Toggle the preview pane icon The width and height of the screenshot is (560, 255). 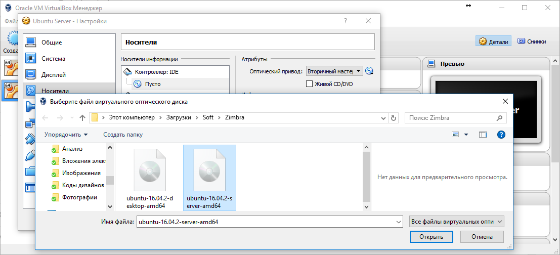click(483, 135)
